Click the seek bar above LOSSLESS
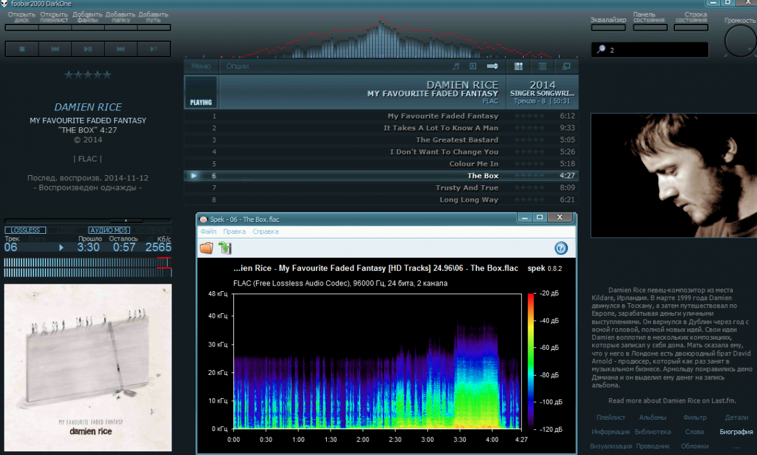The width and height of the screenshot is (757, 455). (x=88, y=221)
